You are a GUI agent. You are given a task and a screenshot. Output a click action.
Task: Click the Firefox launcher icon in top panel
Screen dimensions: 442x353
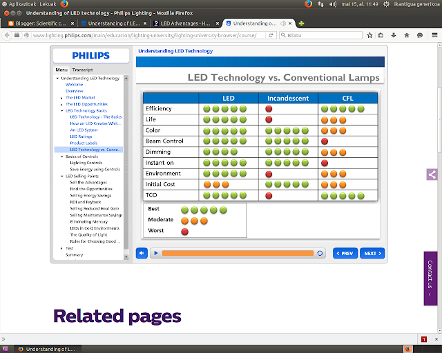64,4
